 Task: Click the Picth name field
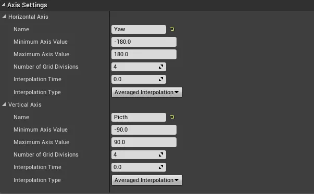[139, 117]
